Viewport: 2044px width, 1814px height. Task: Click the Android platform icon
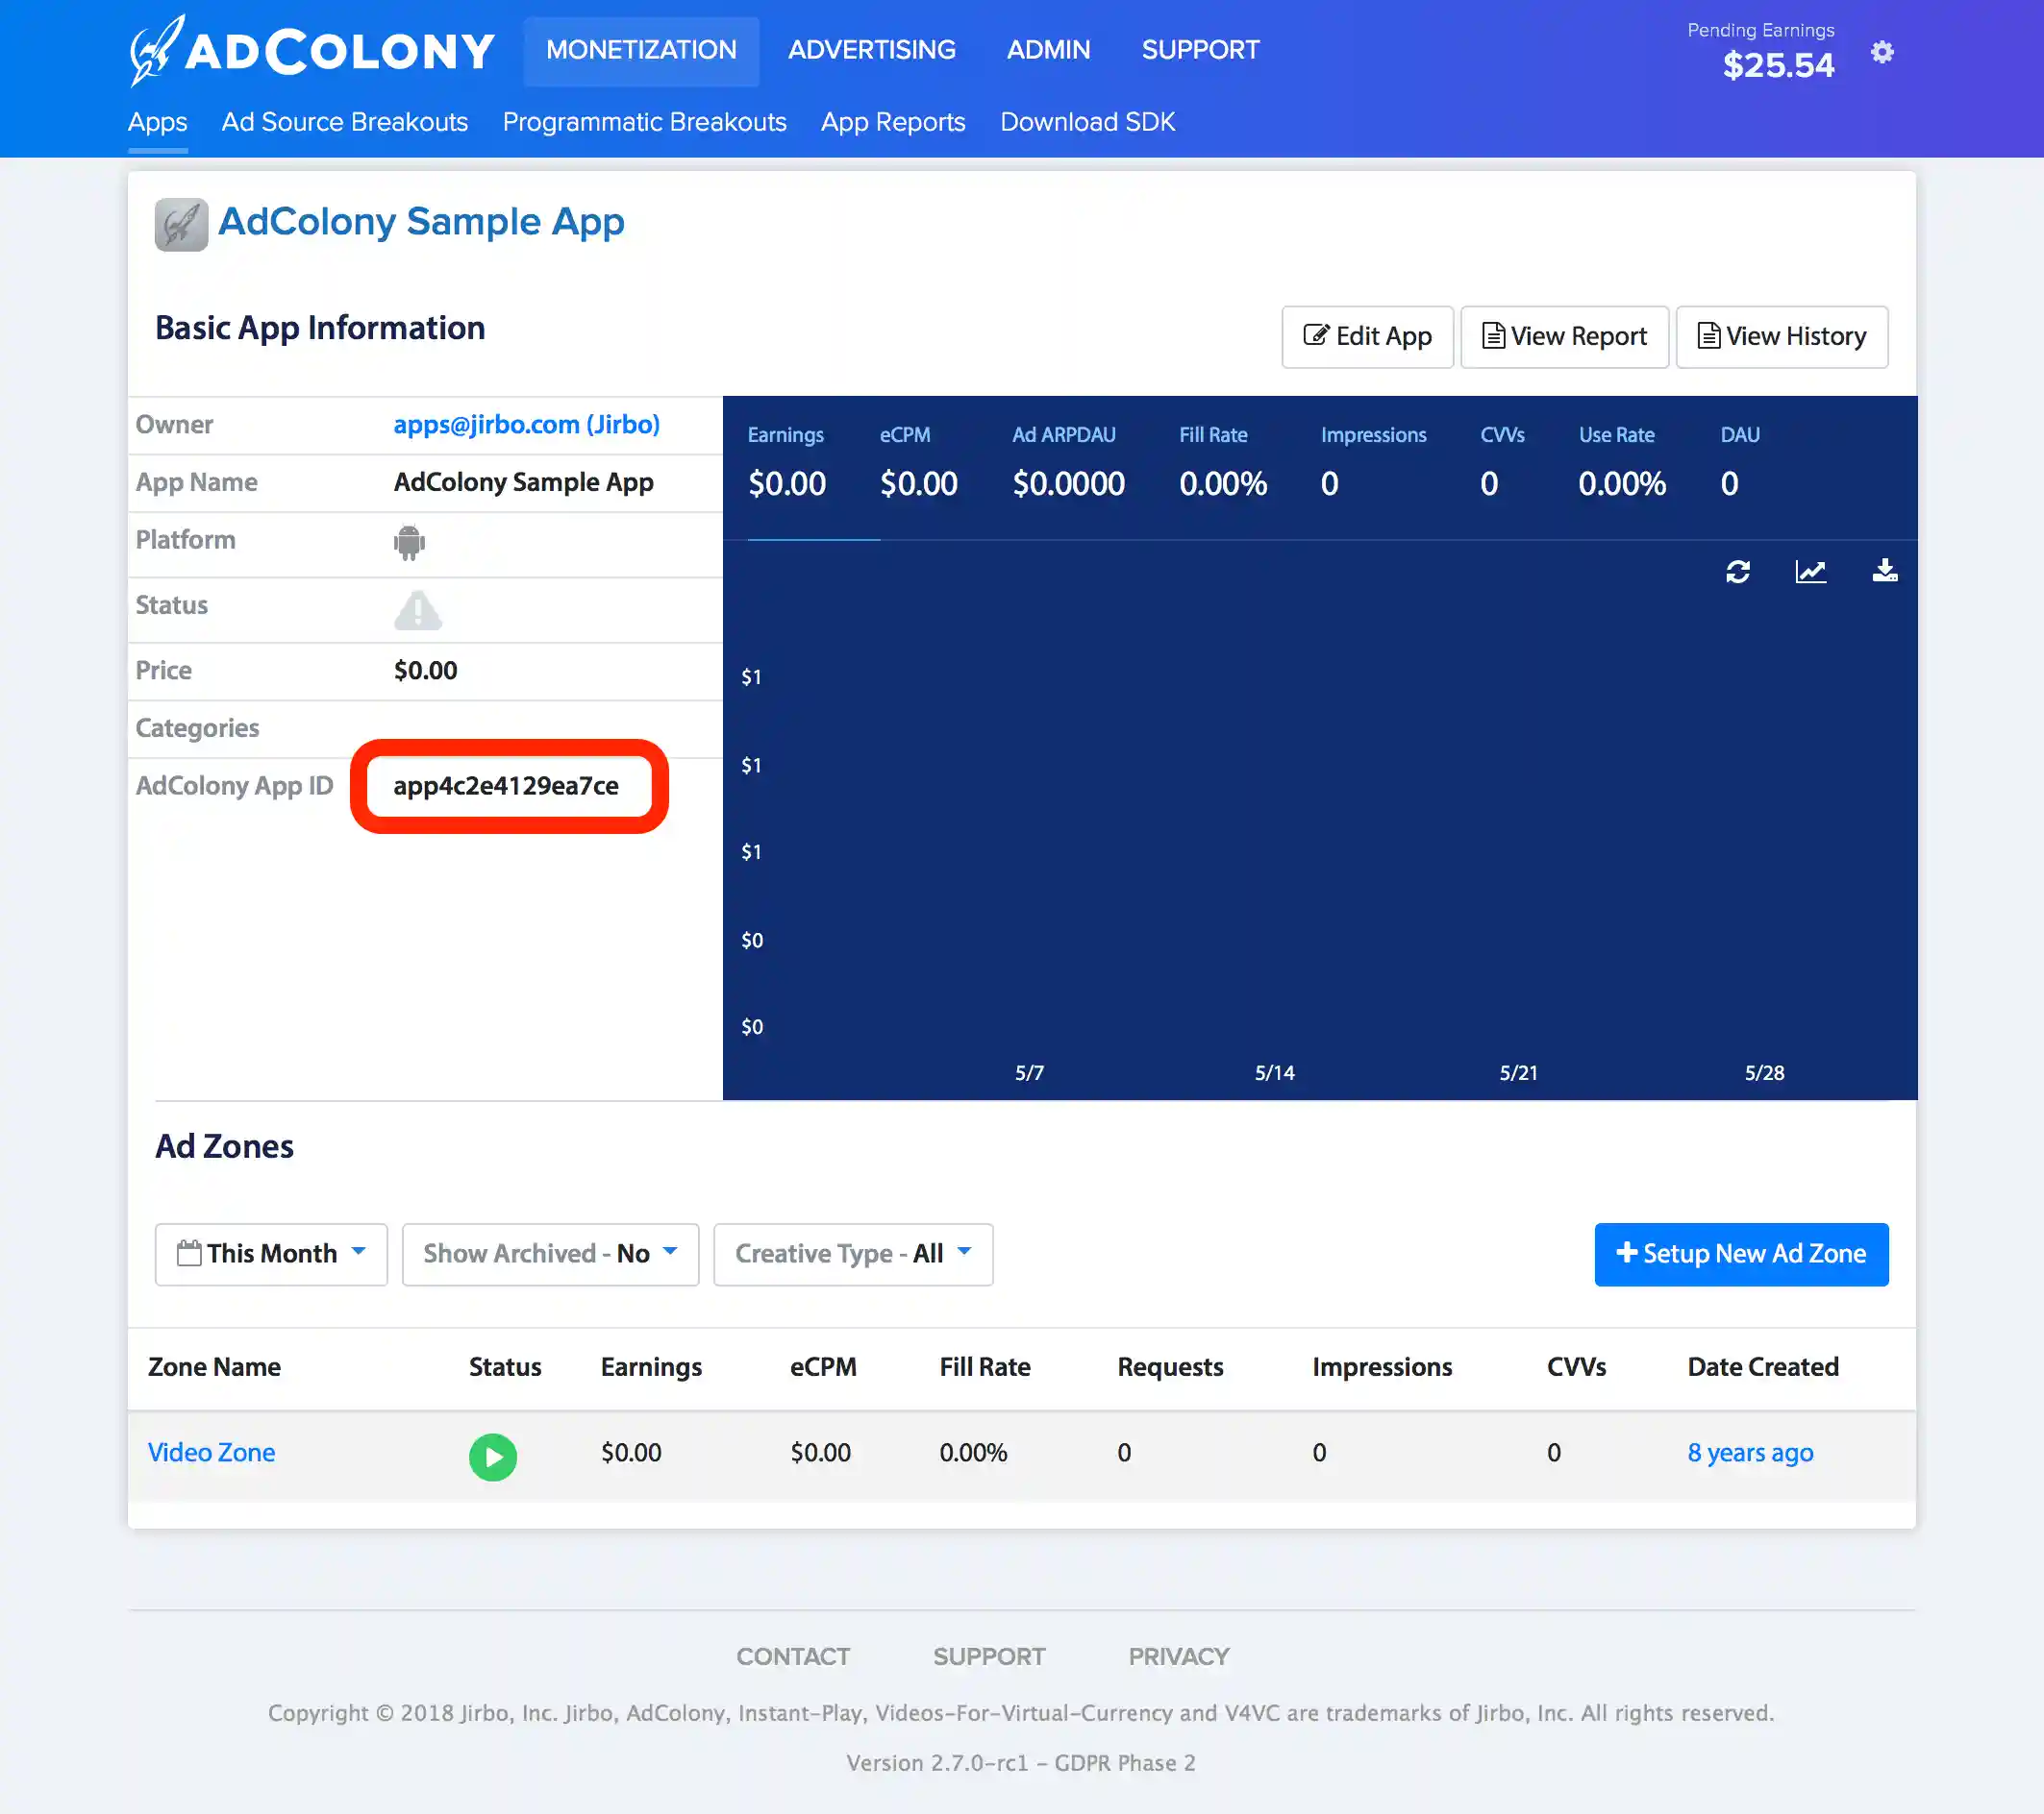409,543
